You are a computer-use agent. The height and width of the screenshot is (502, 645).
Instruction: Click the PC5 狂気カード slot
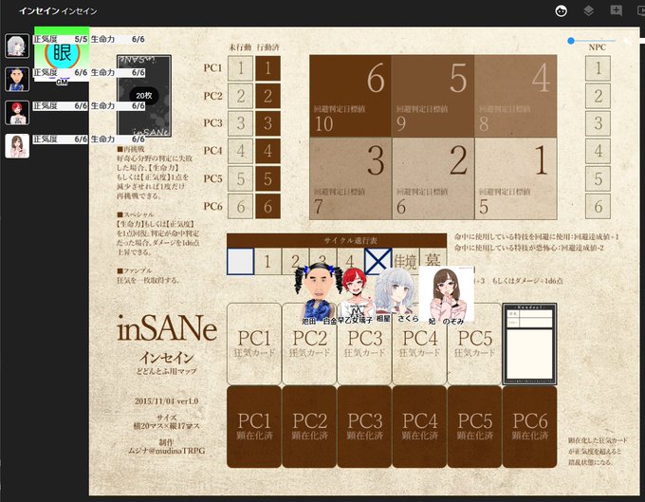(x=474, y=344)
